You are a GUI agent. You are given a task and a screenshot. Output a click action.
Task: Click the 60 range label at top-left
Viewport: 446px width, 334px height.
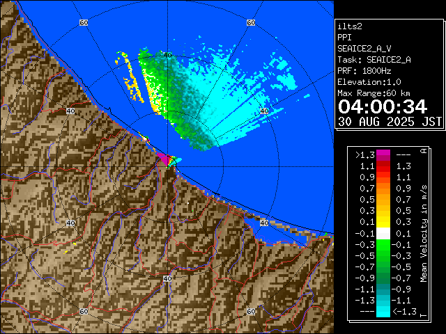[x=84, y=23]
